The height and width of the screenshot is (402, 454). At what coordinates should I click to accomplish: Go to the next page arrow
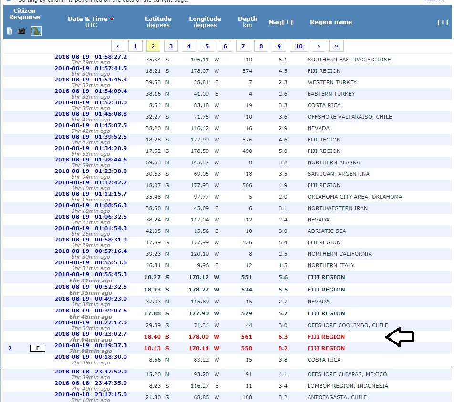[x=319, y=46]
